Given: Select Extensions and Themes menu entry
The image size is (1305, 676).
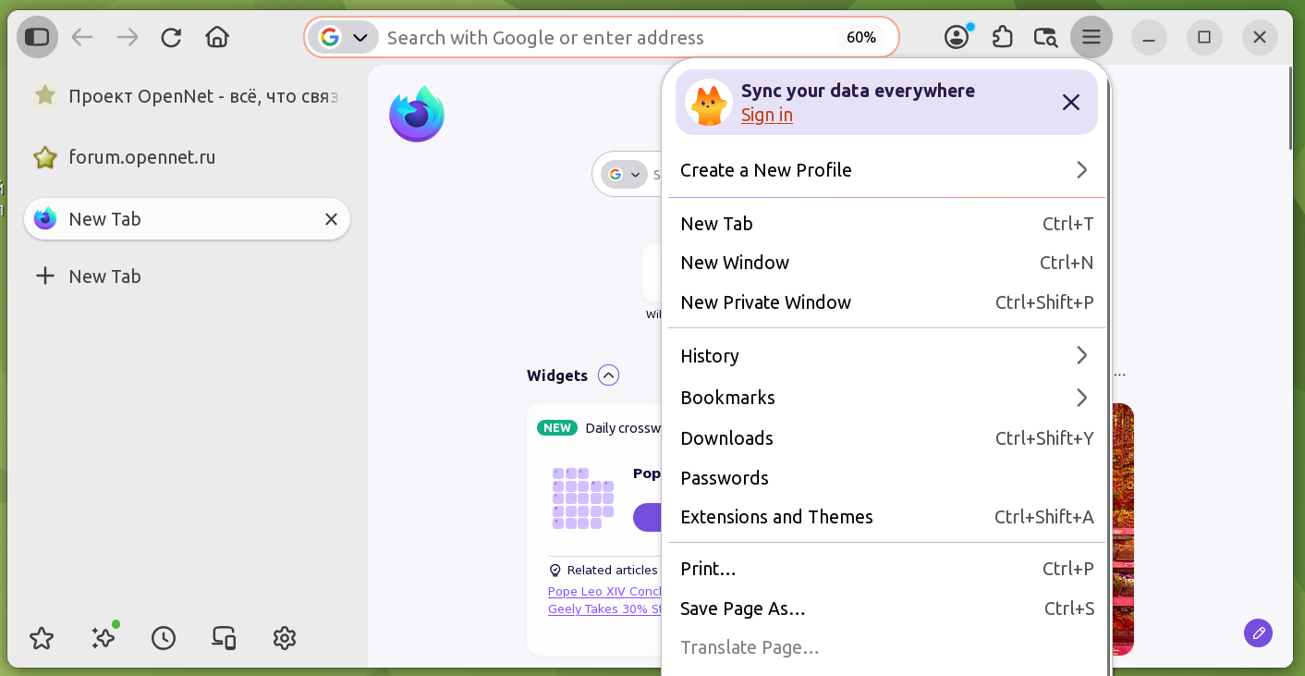Looking at the screenshot, I should coord(886,517).
